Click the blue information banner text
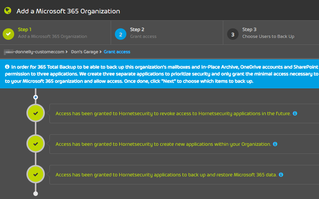319x199 pixels. pyautogui.click(x=162, y=74)
